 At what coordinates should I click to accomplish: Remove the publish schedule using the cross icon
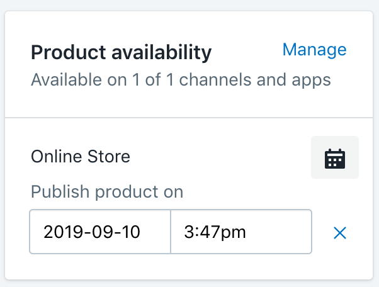coord(339,233)
